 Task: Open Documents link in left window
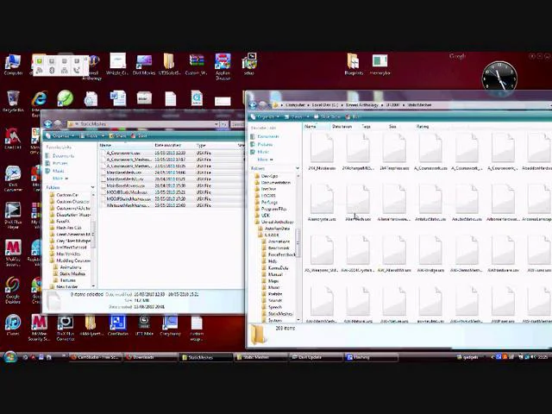pos(60,155)
